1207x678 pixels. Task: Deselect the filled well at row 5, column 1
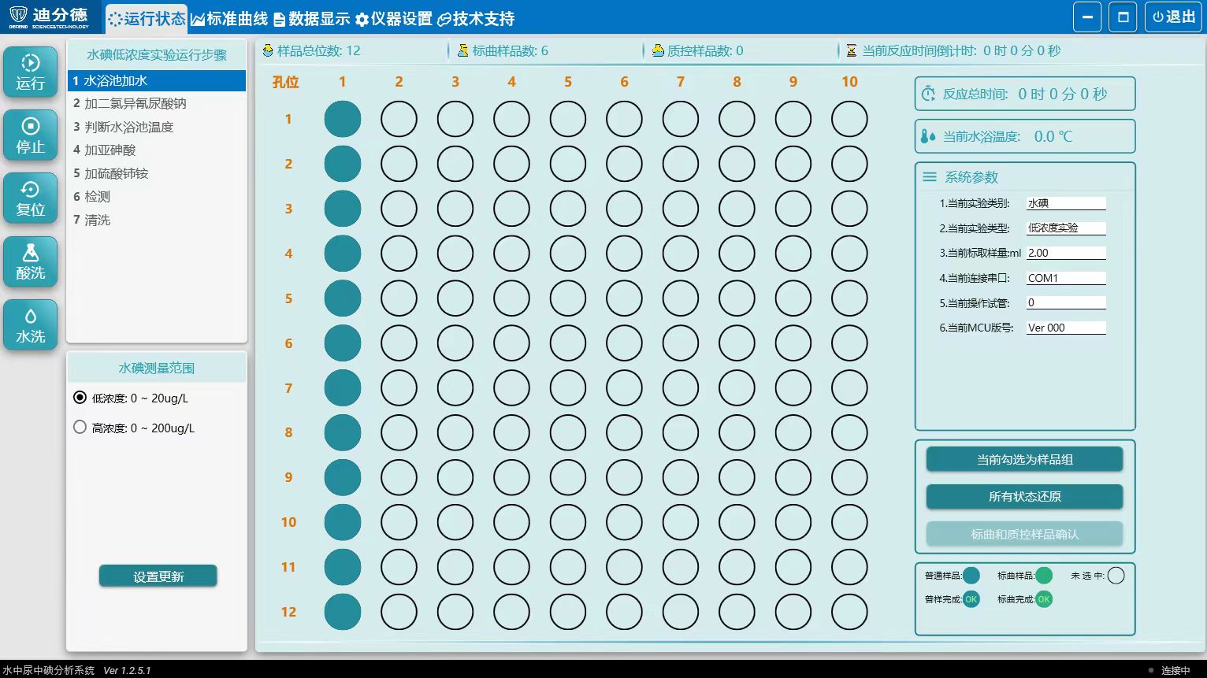coord(343,298)
